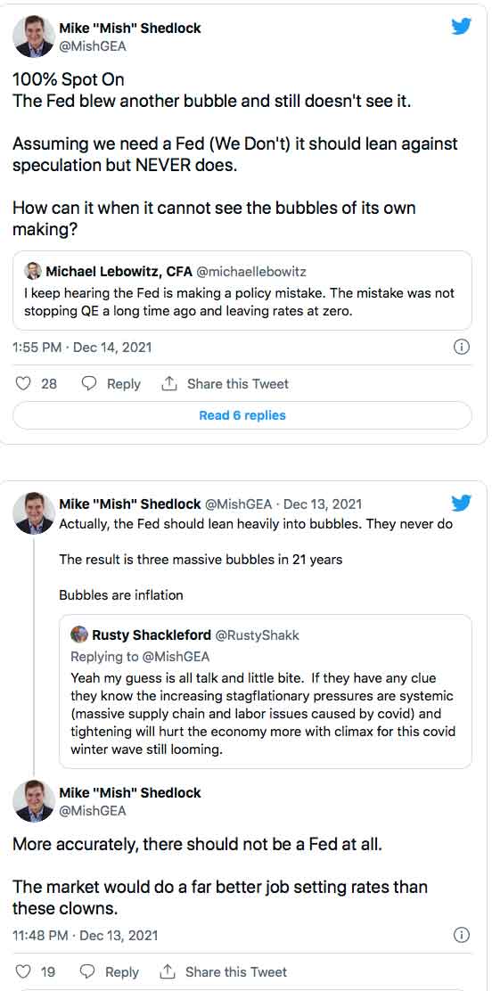Click Reply speech bubble on first tweet

90,383
